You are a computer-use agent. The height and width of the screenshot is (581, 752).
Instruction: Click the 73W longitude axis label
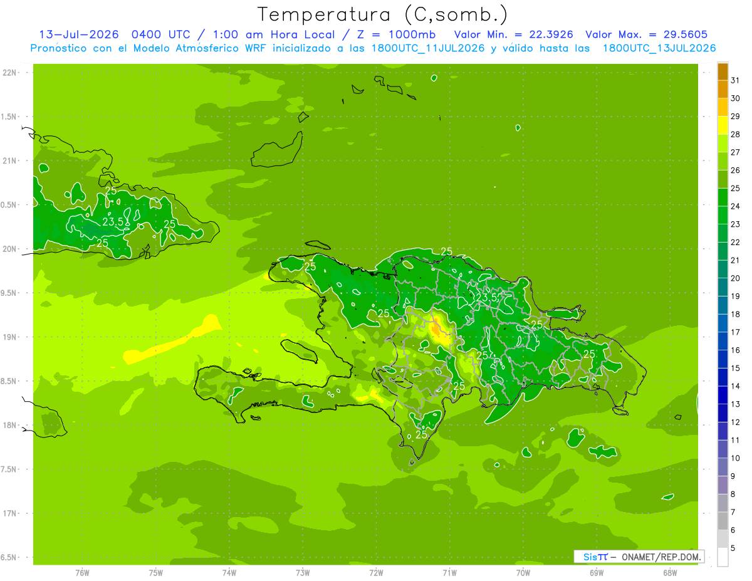303,573
